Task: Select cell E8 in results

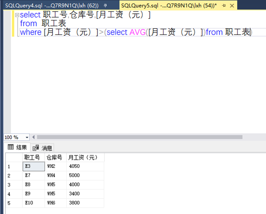Action: point(34,185)
